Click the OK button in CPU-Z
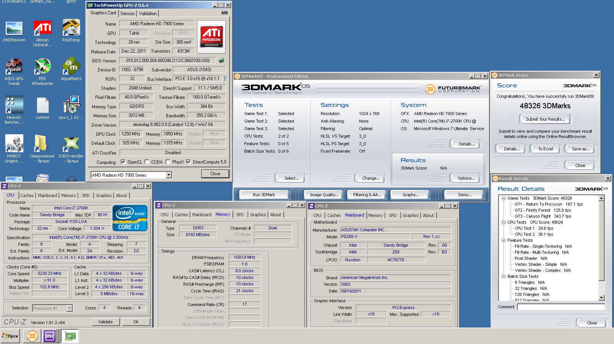This screenshot has width=614, height=344. point(136,322)
